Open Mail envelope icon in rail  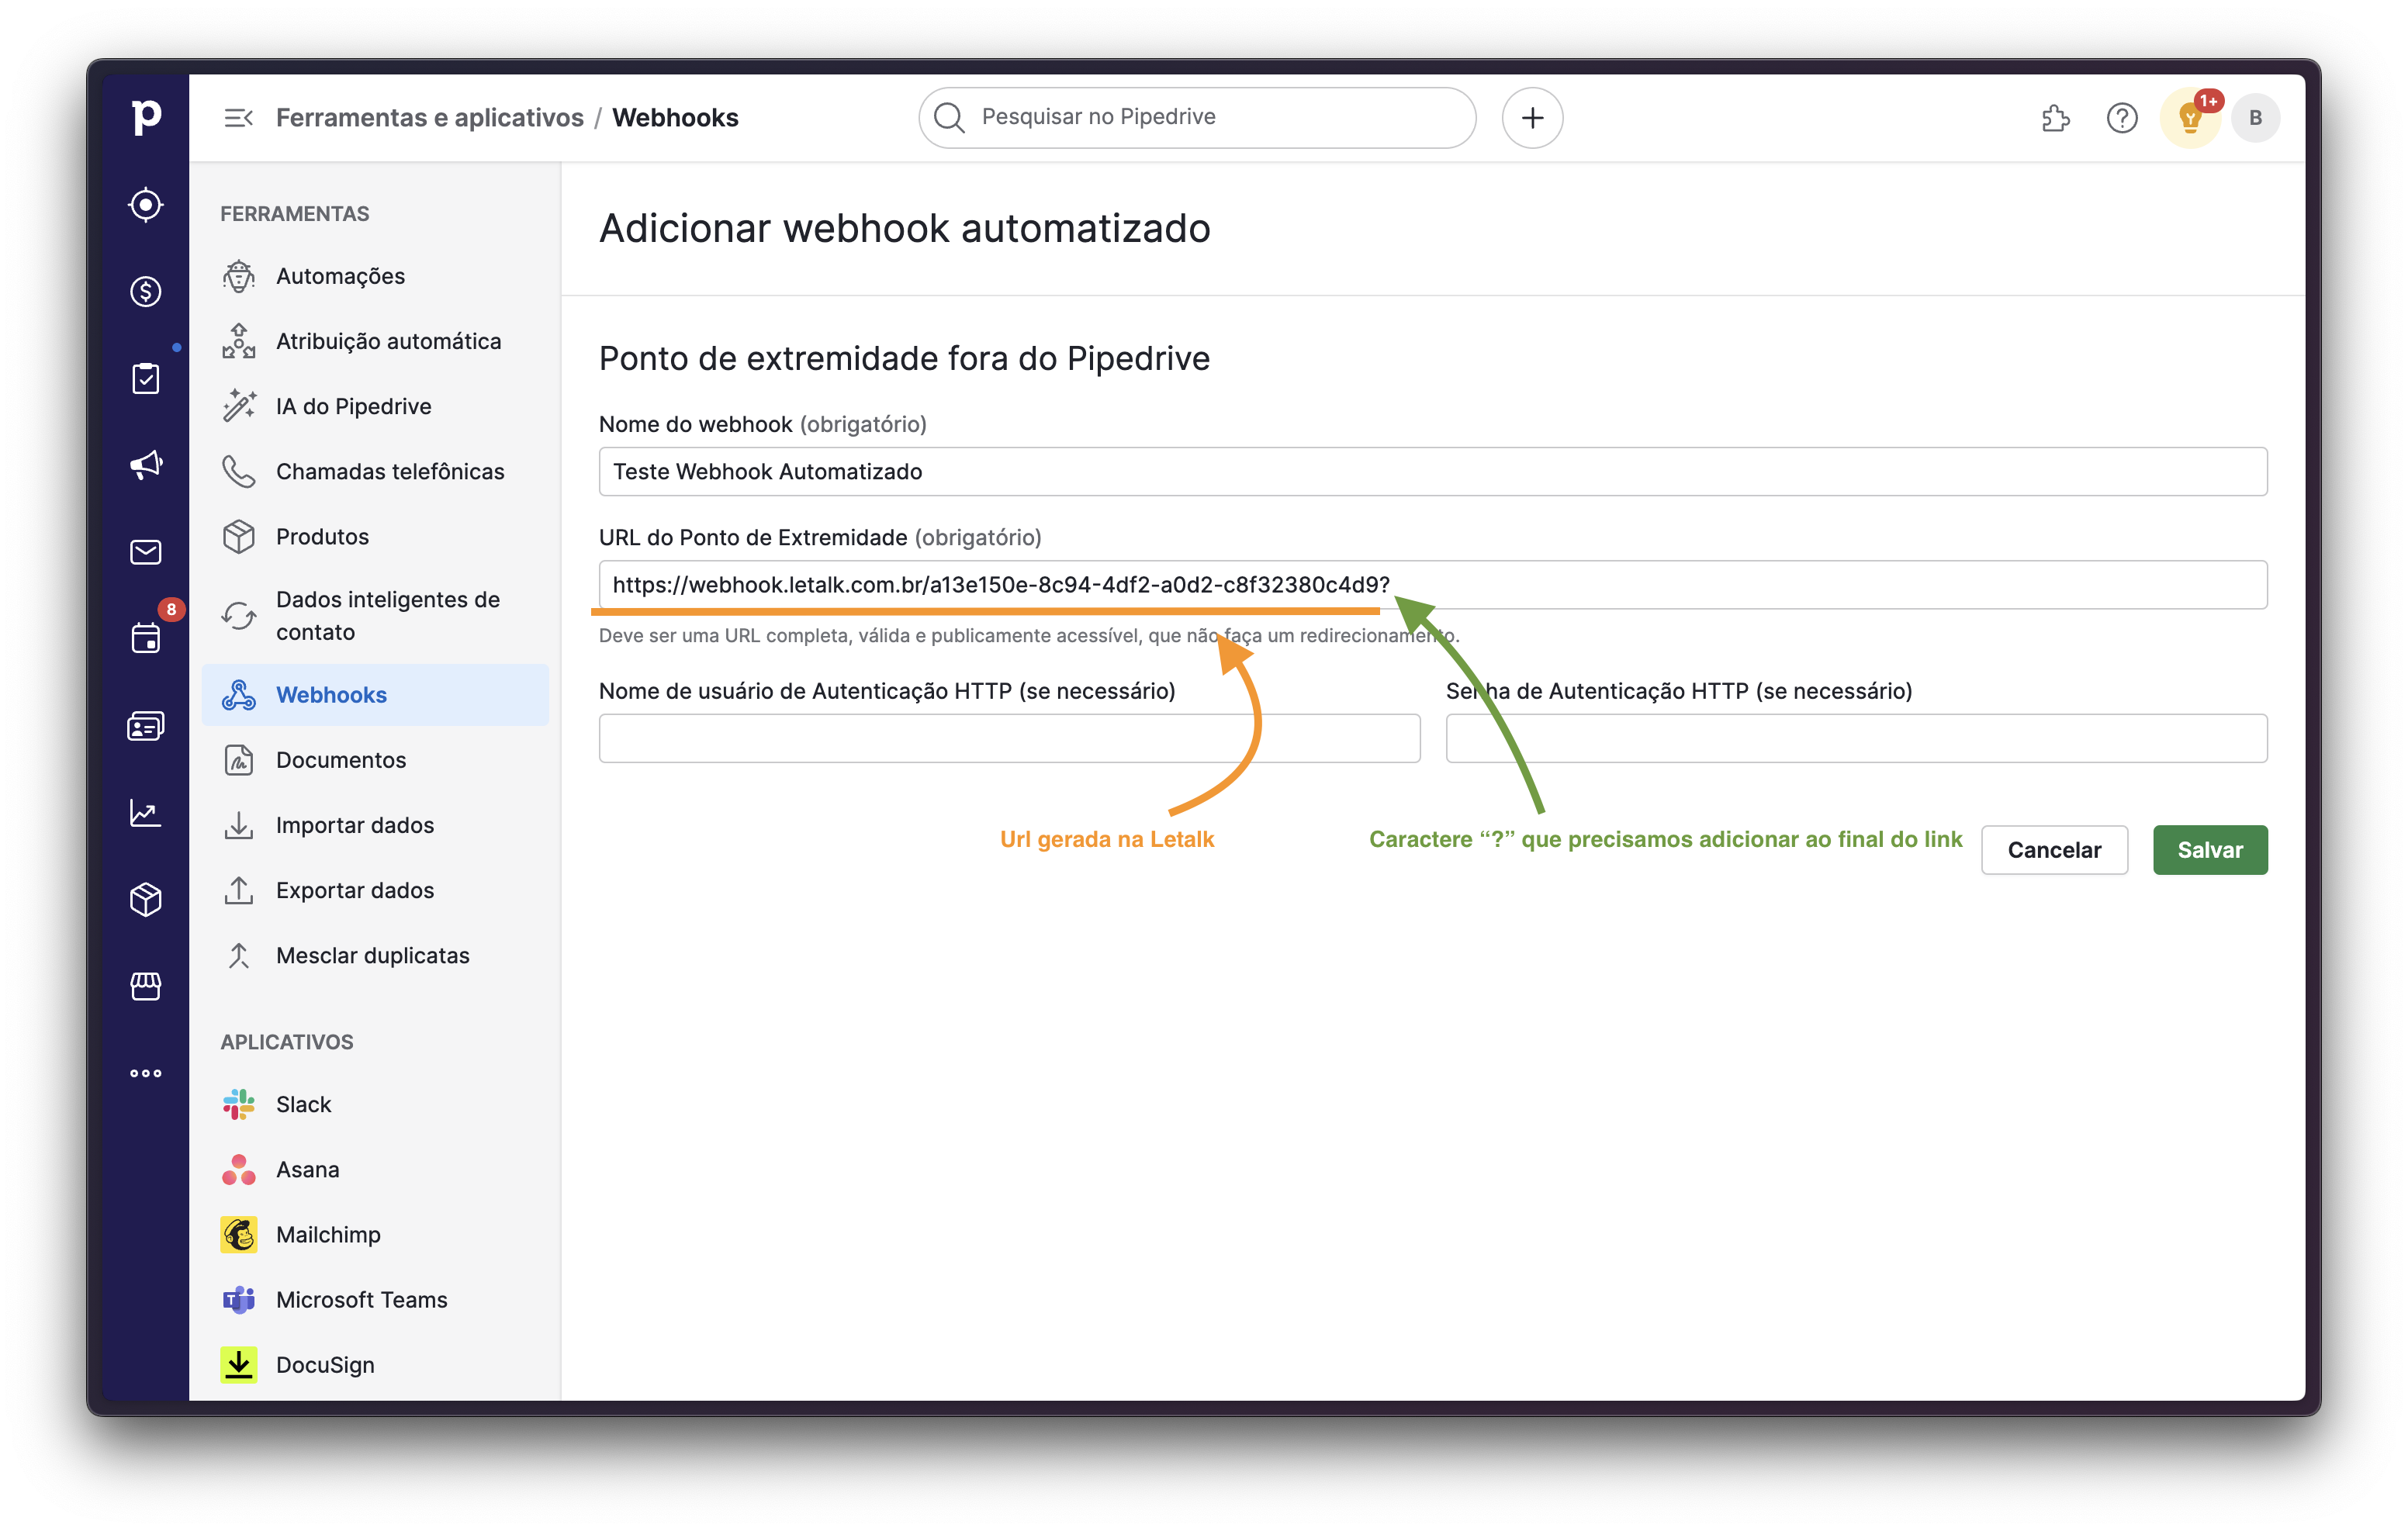[146, 552]
